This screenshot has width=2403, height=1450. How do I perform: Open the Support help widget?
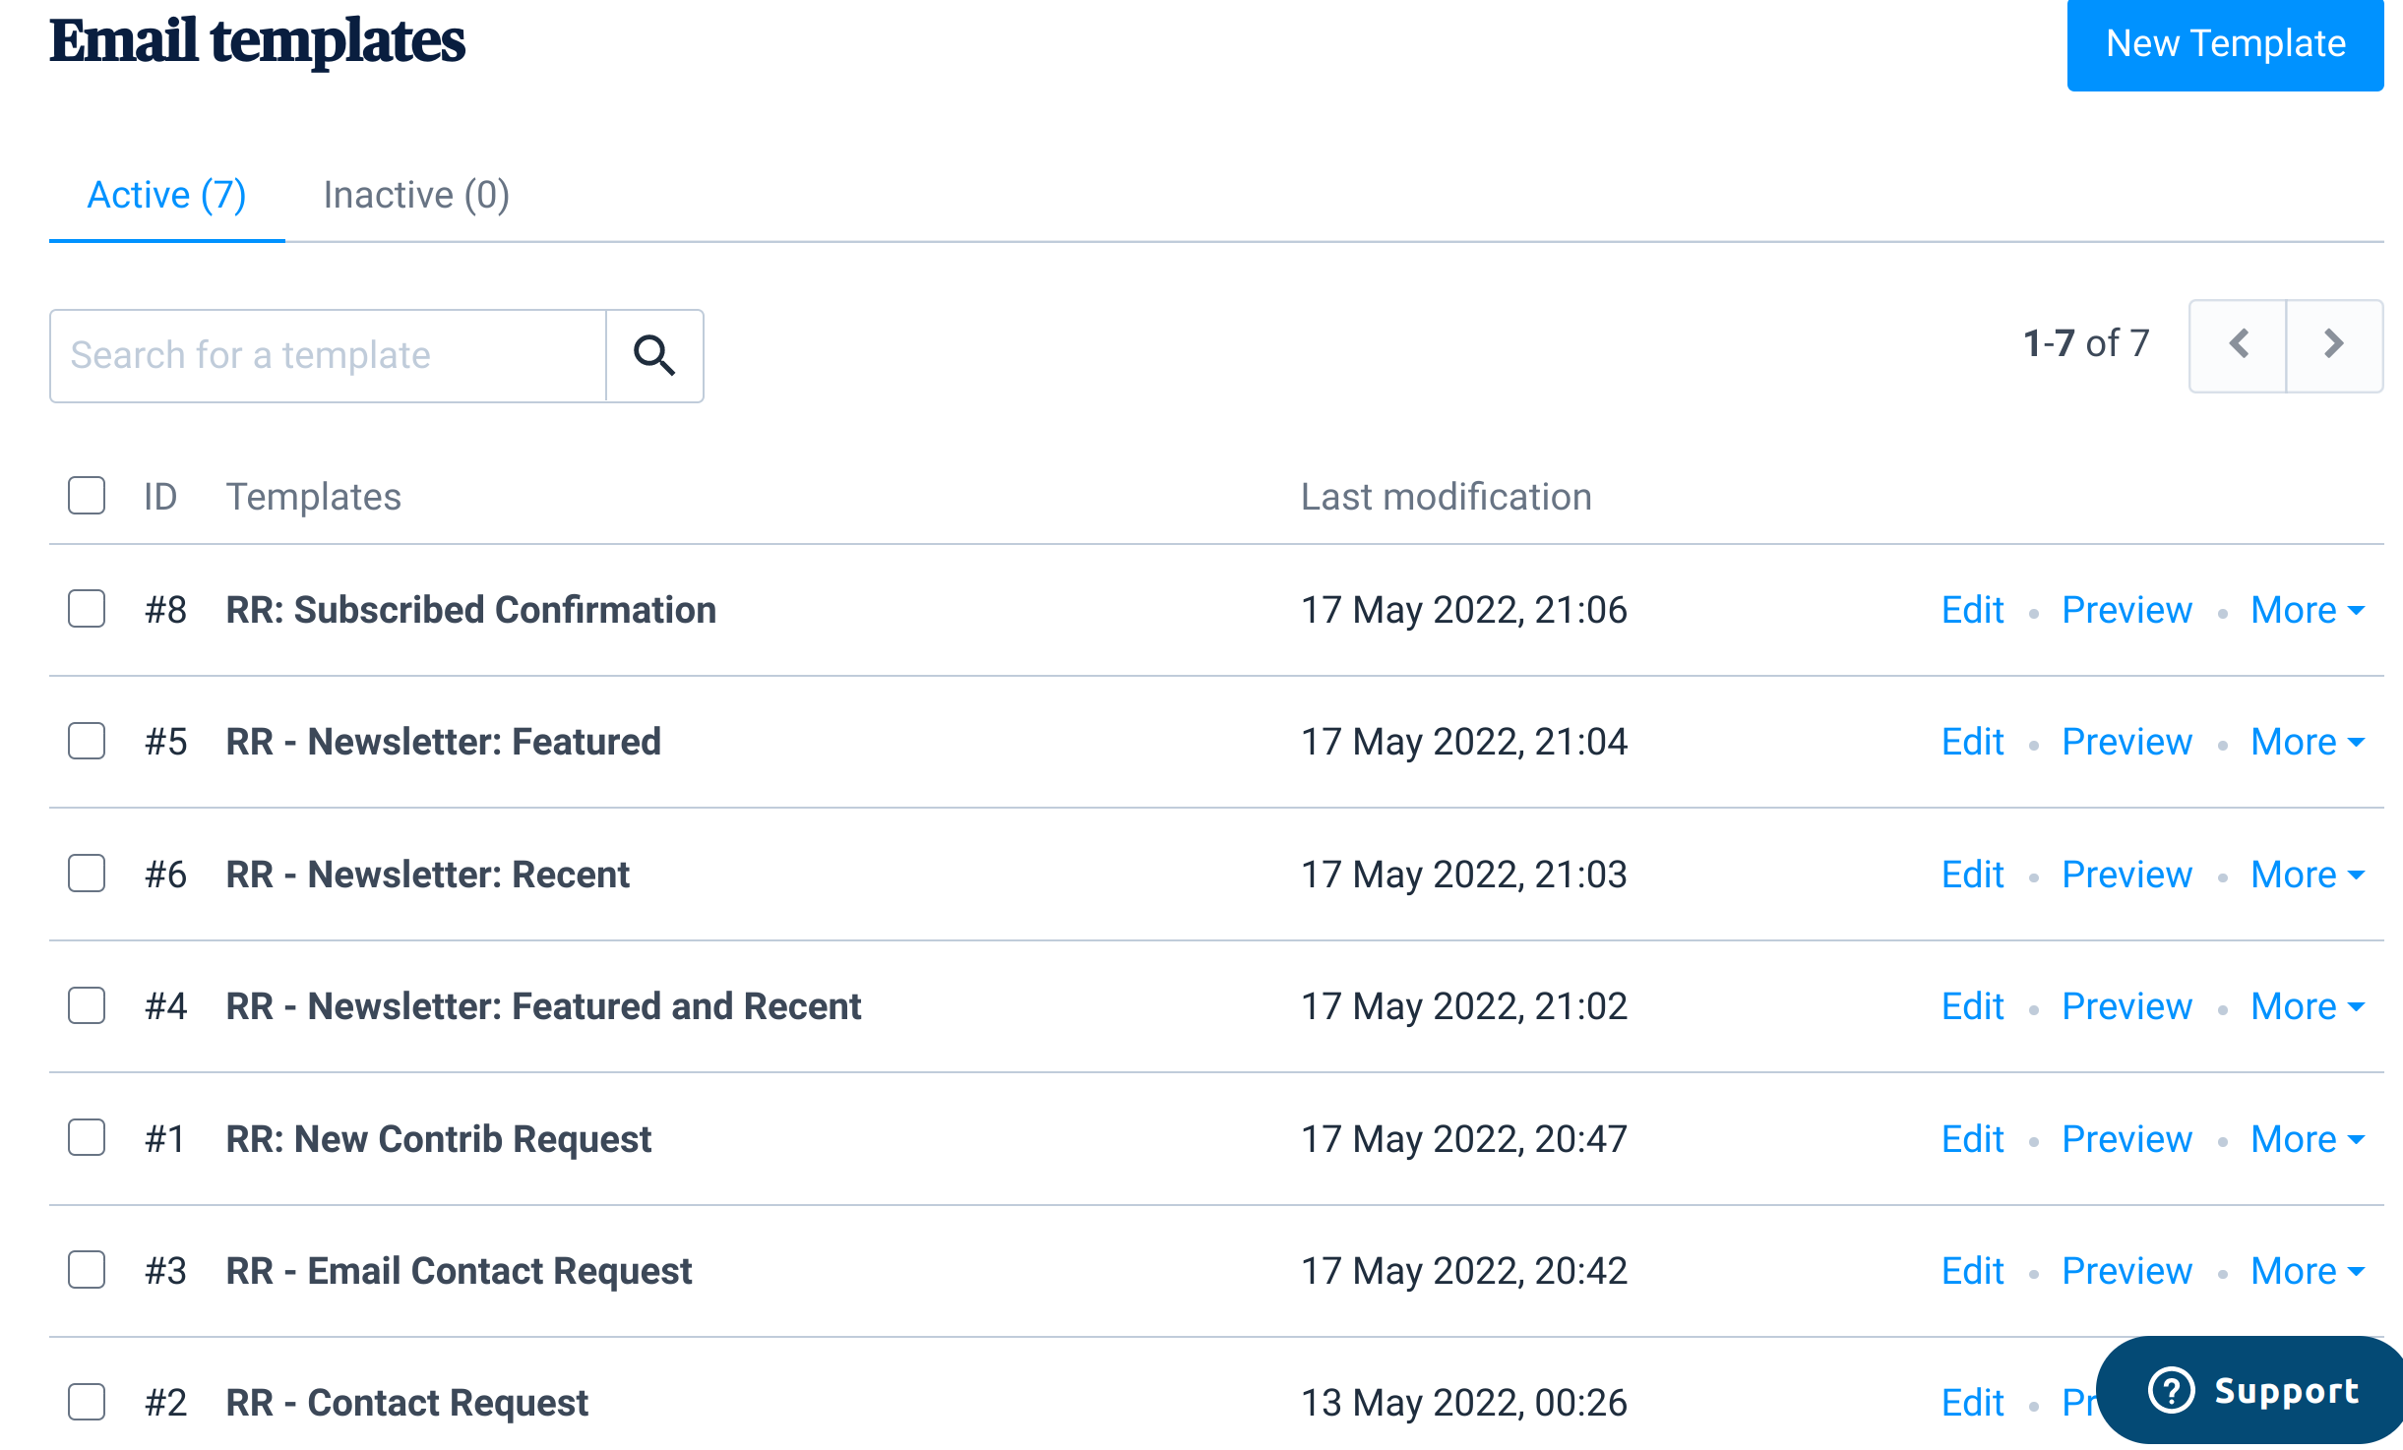coord(2251,1391)
